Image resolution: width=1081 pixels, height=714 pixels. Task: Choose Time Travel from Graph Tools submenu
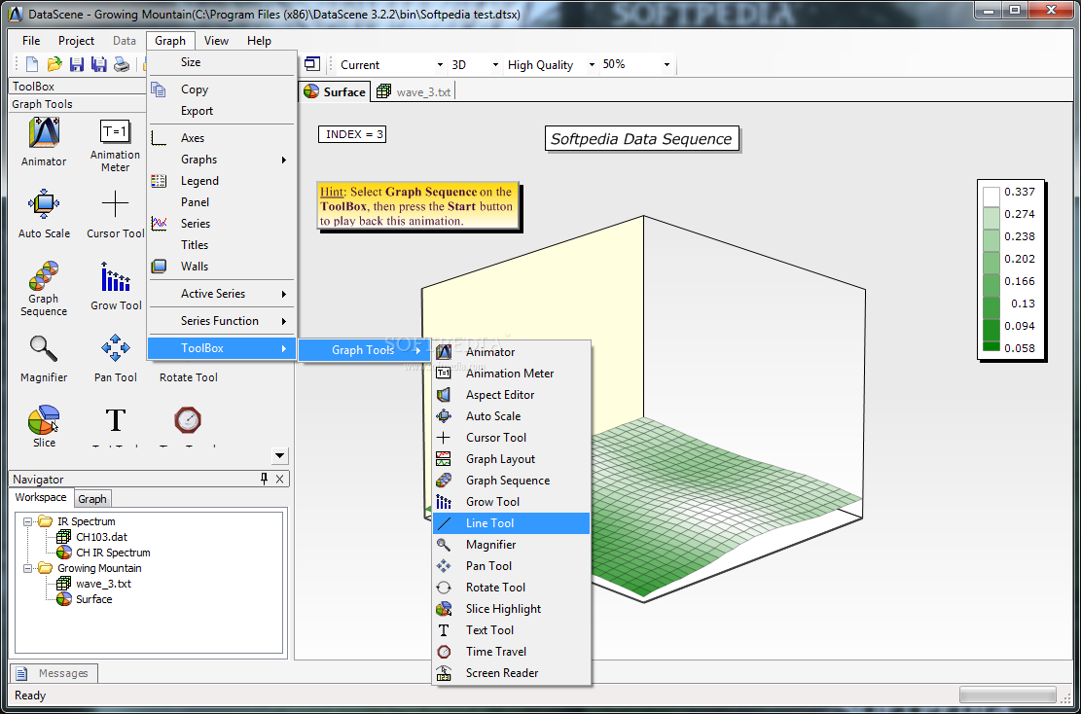(x=511, y=652)
